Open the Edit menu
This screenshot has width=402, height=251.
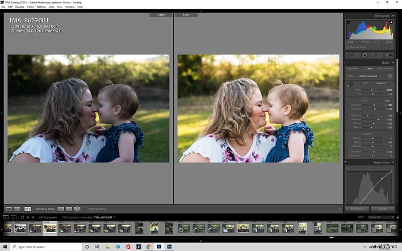[x=10, y=7]
